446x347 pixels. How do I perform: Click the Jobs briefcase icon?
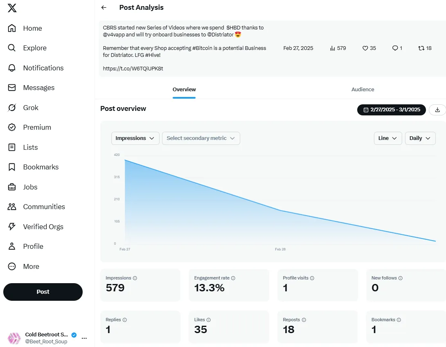12,187
